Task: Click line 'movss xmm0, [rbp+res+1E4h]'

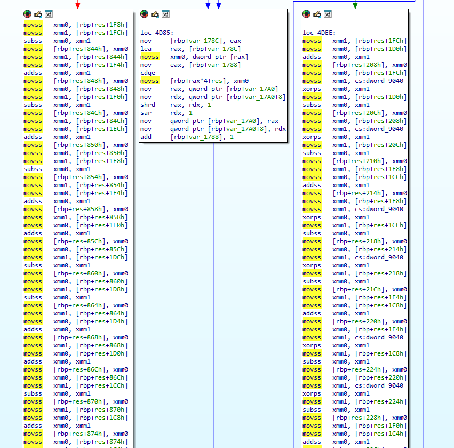Action: point(76,193)
